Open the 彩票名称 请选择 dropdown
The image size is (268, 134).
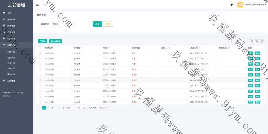pos(64,24)
